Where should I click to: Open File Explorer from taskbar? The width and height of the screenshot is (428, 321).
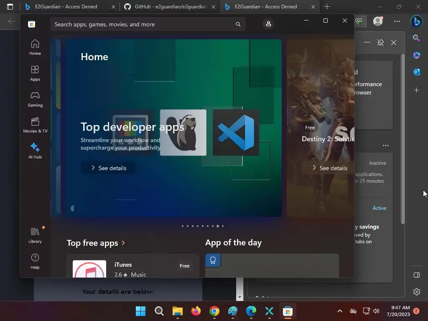177,311
